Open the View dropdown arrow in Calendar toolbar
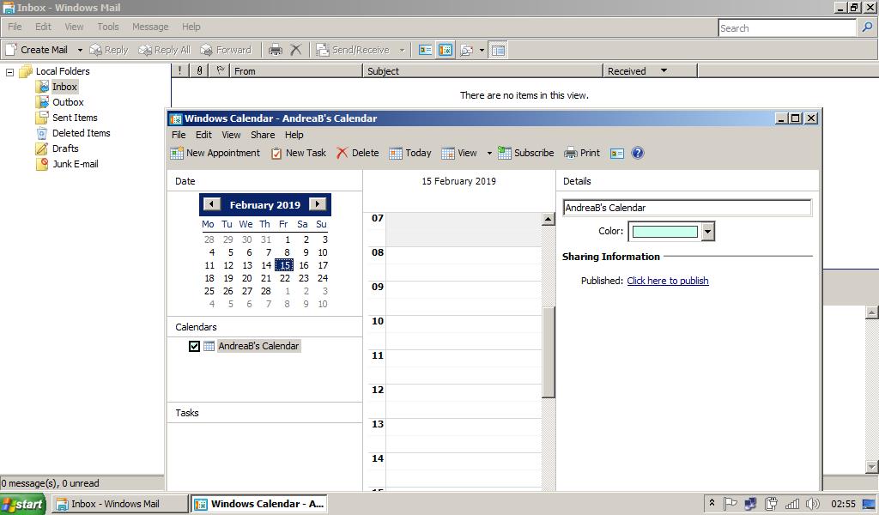879x515 pixels. pos(488,153)
